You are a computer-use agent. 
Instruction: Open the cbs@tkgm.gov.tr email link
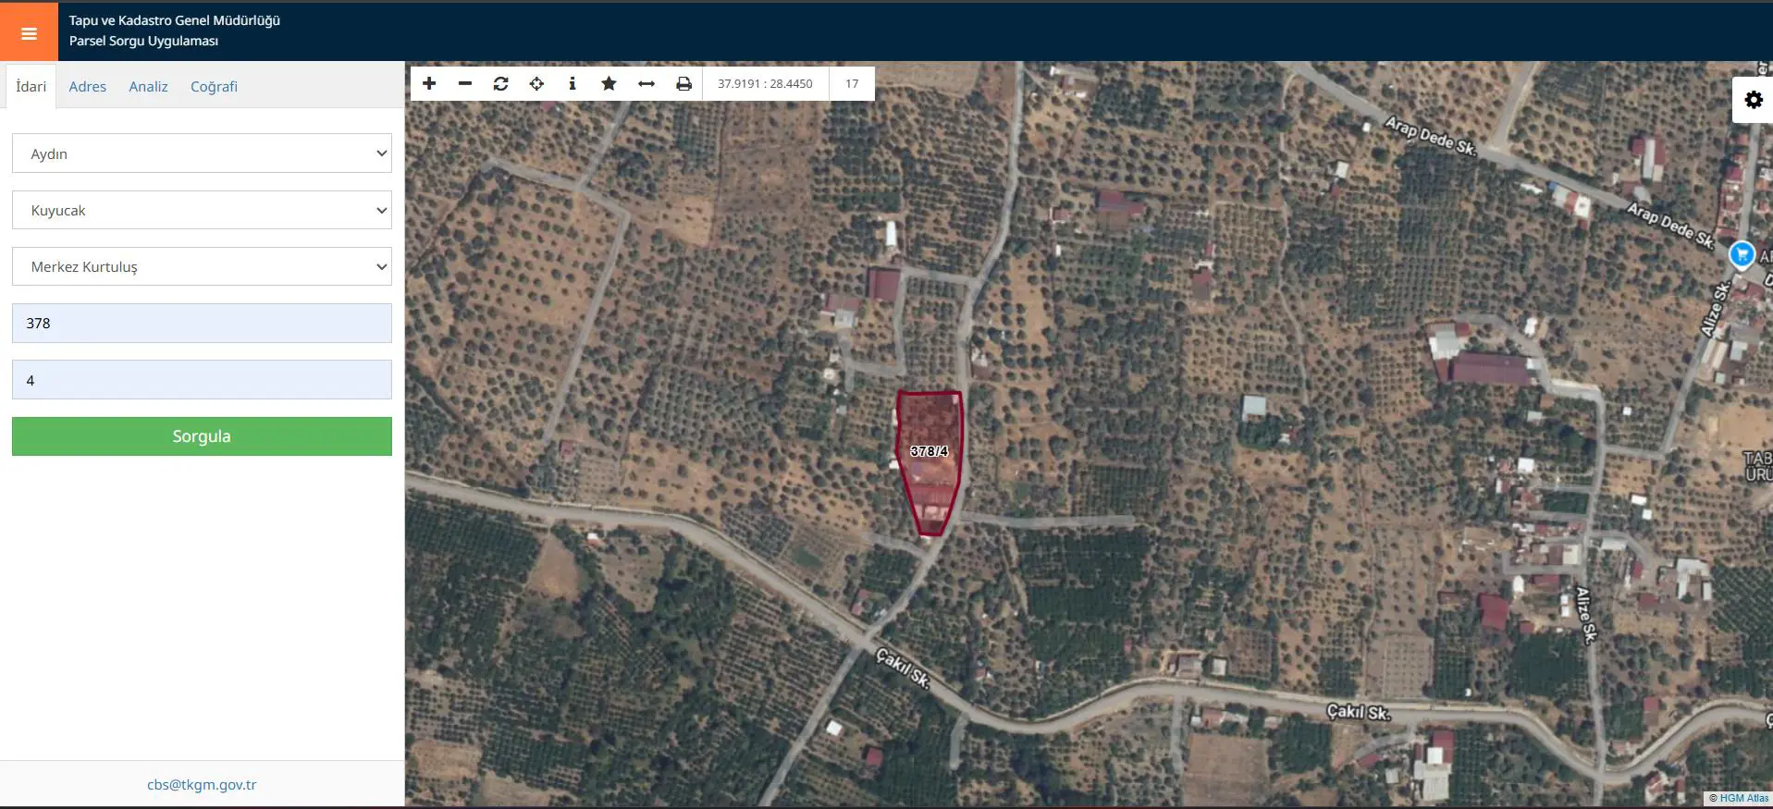pos(202,785)
